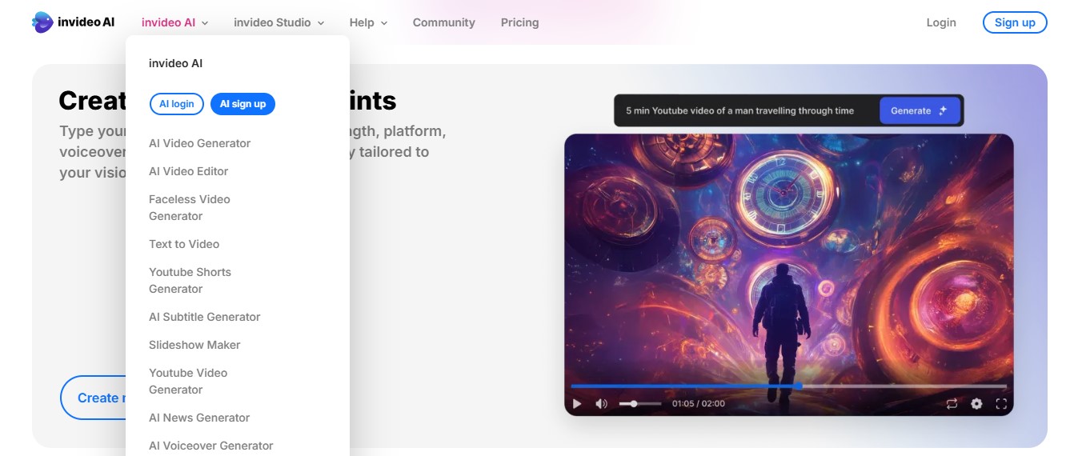1078x456 pixels.
Task: Click the Sign up button
Action: click(x=1015, y=22)
